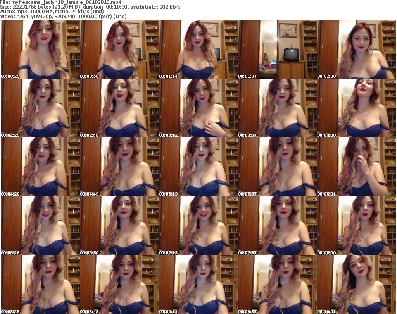Image resolution: width=397 pixels, height=314 pixels.
Task: Click the frame stamped 00:09:14
Action: click(x=198, y=285)
